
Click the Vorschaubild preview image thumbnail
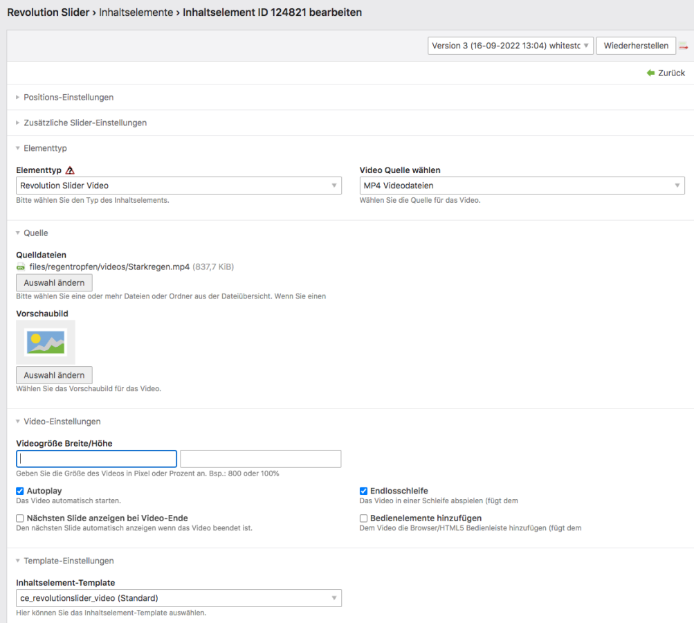point(46,342)
